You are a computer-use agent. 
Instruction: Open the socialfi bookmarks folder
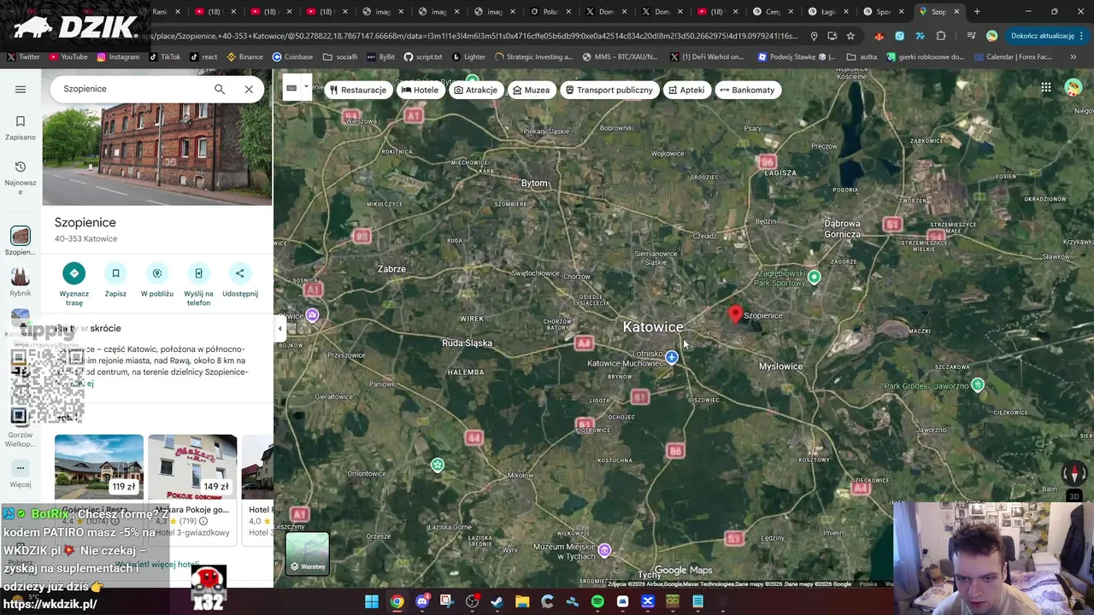click(341, 56)
